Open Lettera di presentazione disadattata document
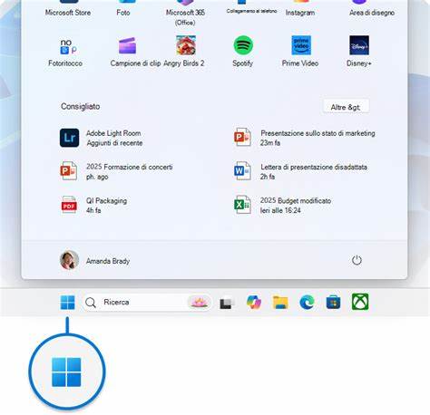 (x=301, y=171)
